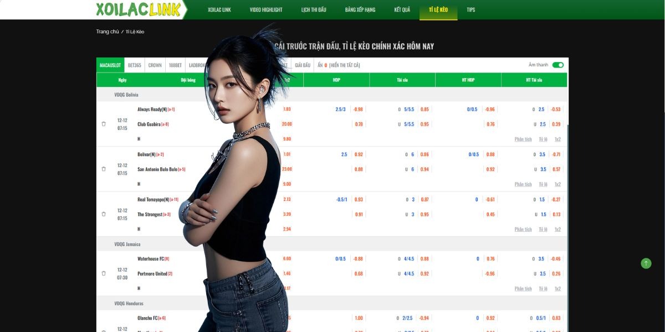Click trash icon for Bolivar match
665x332 pixels.
point(104,169)
